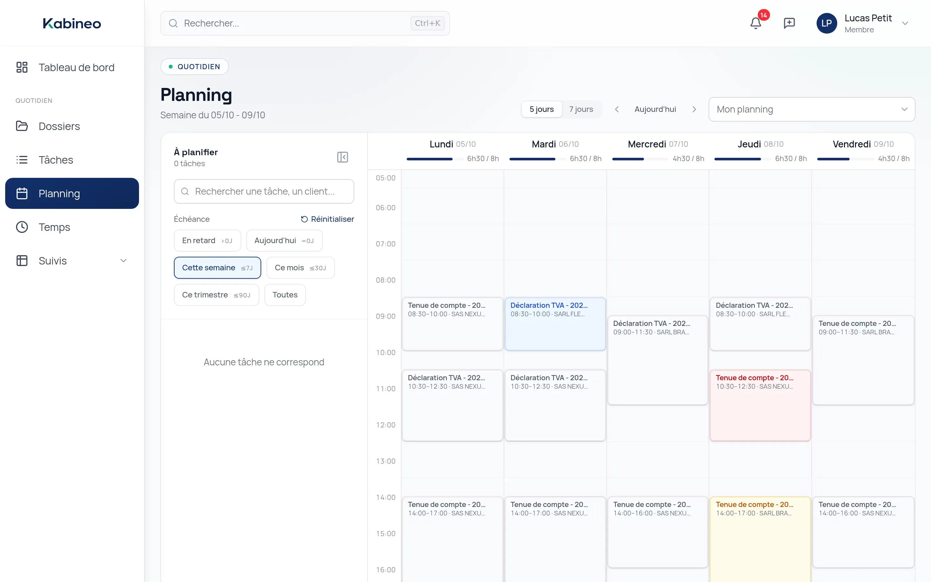Open Jeudi 14:00 yellow Tenue de compte event
931x582 pixels.
pos(760,539)
